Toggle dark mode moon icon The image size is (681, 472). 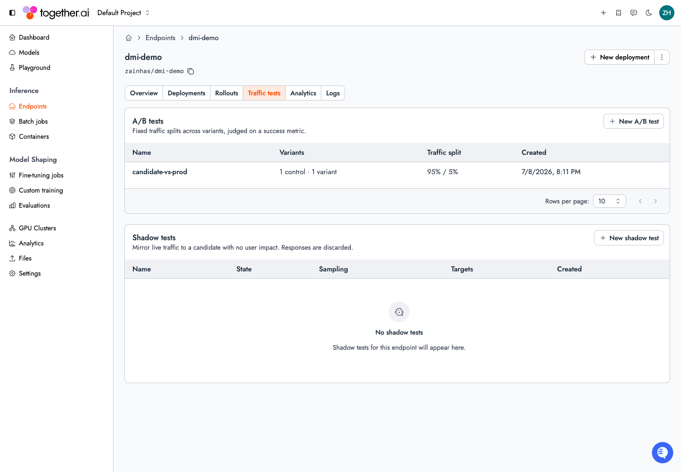(649, 13)
